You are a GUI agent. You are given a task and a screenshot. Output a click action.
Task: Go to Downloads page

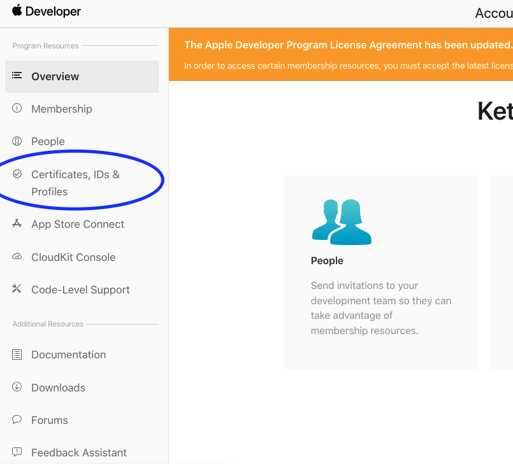click(x=58, y=388)
